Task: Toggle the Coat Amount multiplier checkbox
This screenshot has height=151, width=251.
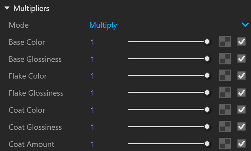Action: click(241, 144)
